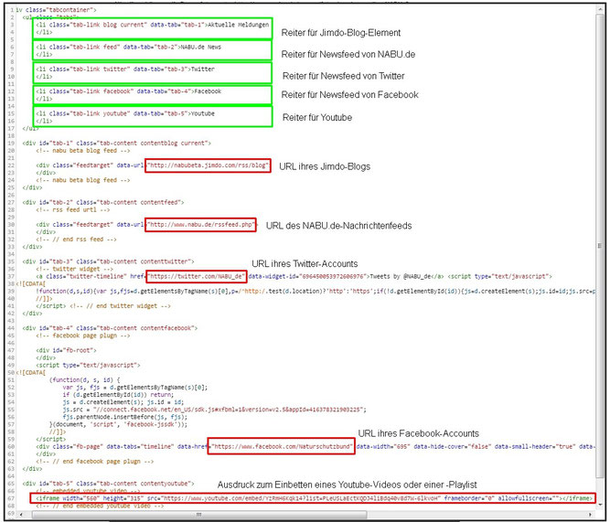Image resolution: width=610 pixels, height=522 pixels.
Task: Click the vertical scrollbar thumb grip
Action: [600, 246]
